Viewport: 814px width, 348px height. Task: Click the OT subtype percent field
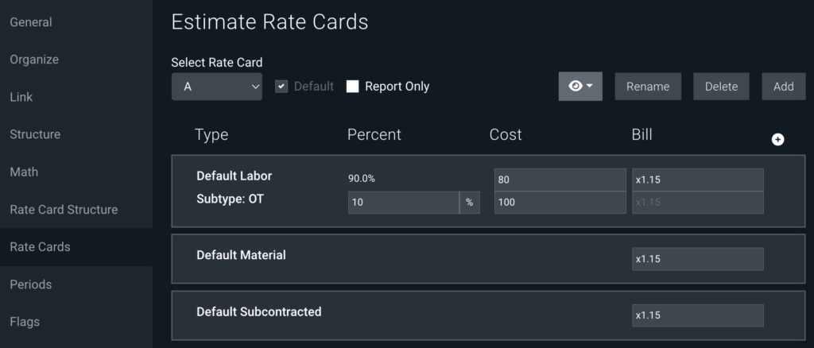click(403, 203)
